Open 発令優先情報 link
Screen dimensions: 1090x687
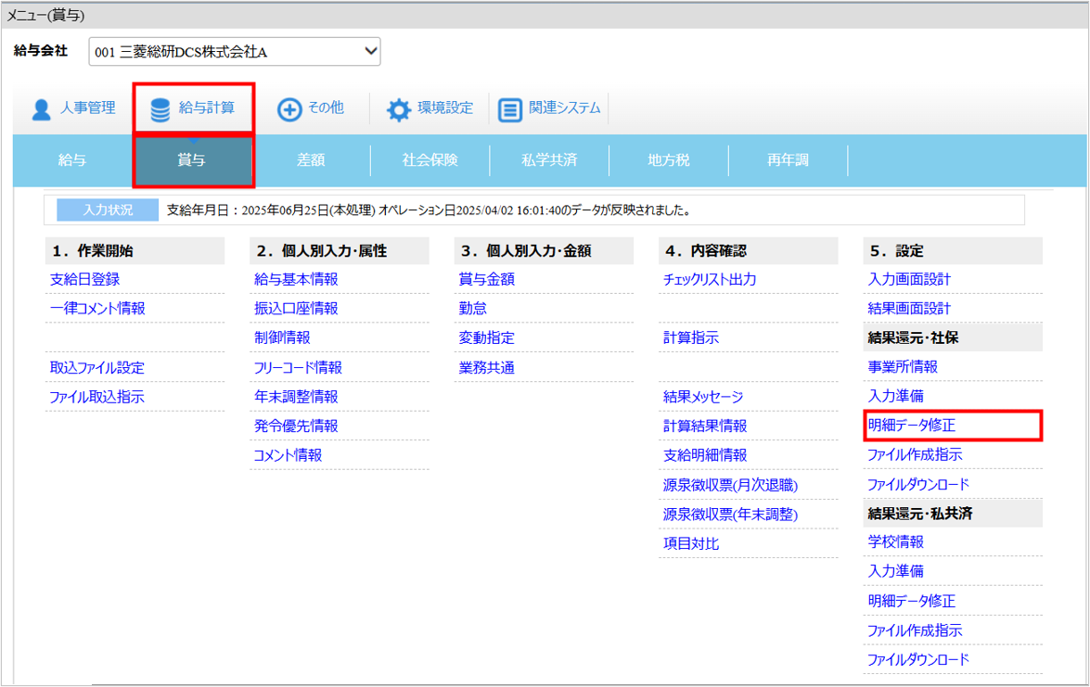point(296,426)
